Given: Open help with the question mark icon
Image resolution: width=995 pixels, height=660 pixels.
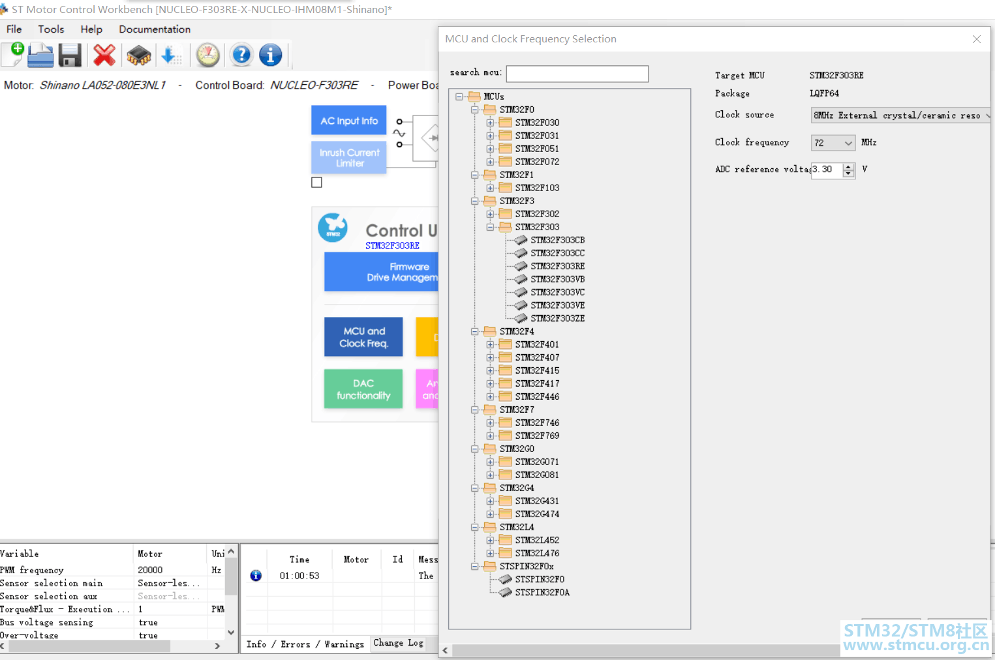Looking at the screenshot, I should click(241, 55).
